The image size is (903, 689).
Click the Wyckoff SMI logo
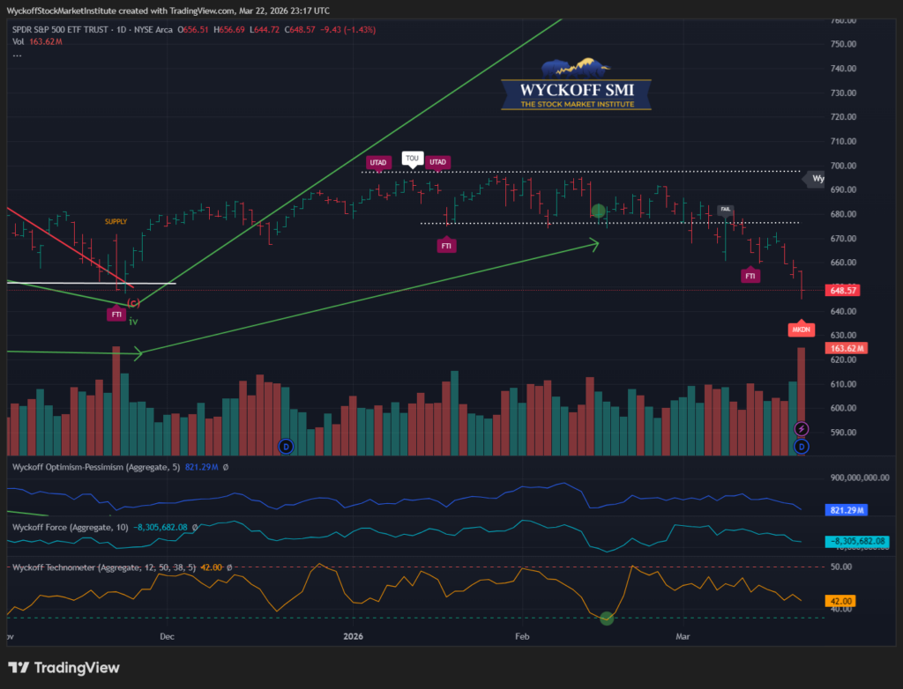(x=576, y=85)
